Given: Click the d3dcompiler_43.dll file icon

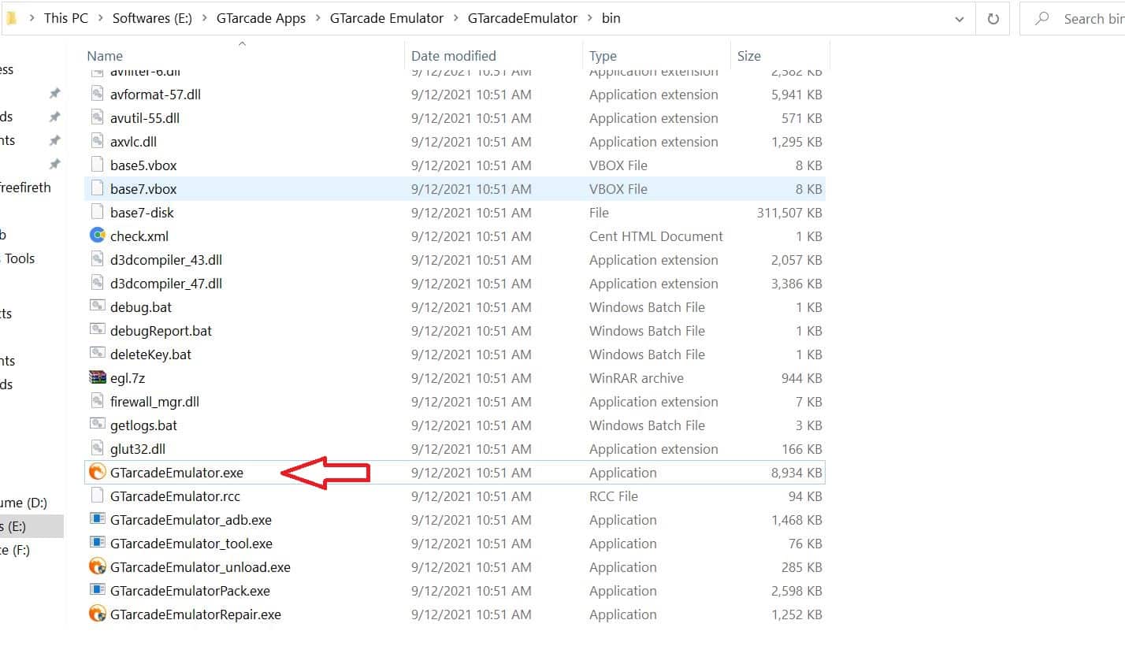Looking at the screenshot, I should coord(98,260).
